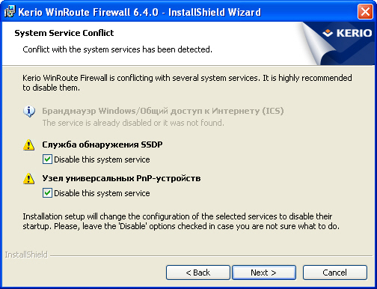Click the InstallShield label near the bottom

point(26,255)
